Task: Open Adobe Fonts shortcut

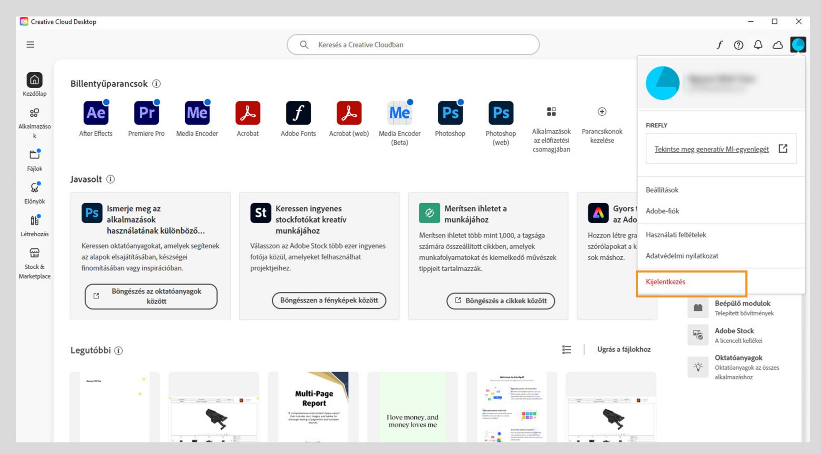Action: (298, 113)
